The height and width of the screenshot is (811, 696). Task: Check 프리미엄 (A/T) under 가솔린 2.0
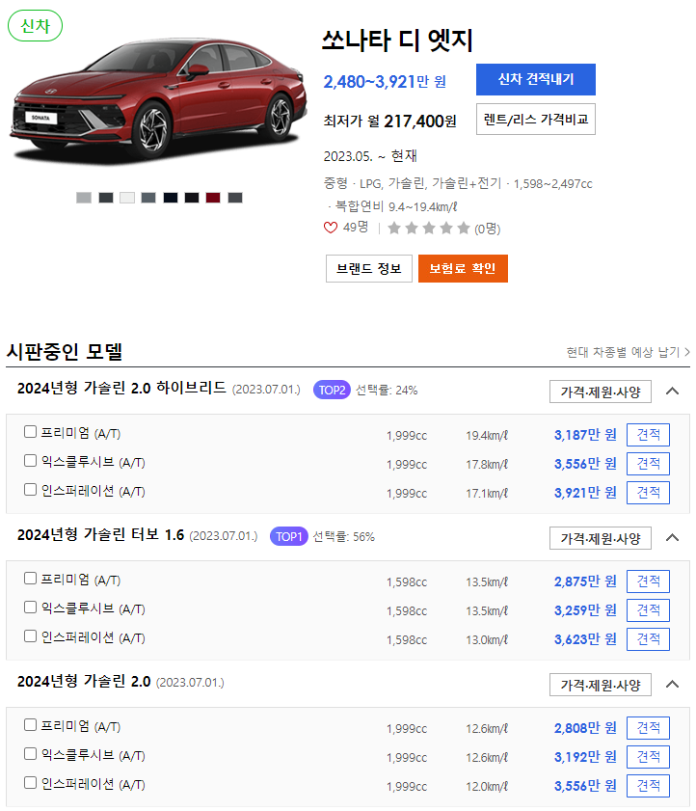(x=31, y=725)
